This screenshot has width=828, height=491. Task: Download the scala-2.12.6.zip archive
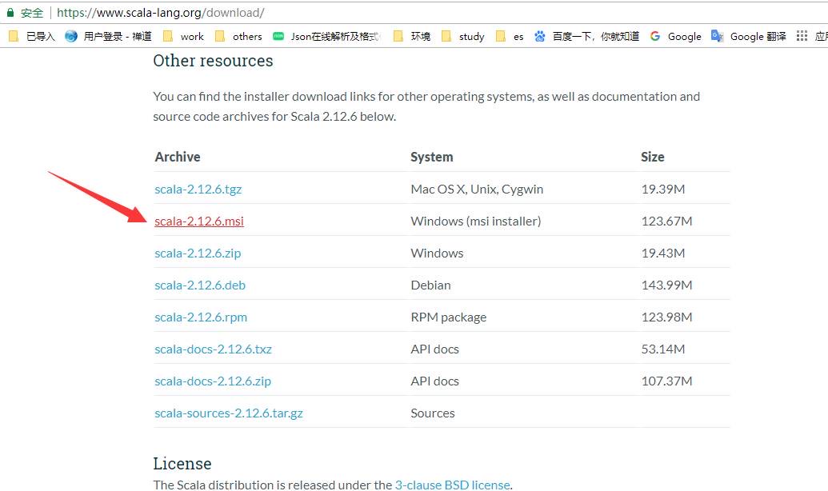tap(198, 253)
